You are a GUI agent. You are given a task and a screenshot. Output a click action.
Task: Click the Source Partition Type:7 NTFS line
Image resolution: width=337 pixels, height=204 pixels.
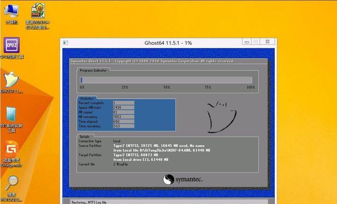click(x=159, y=146)
